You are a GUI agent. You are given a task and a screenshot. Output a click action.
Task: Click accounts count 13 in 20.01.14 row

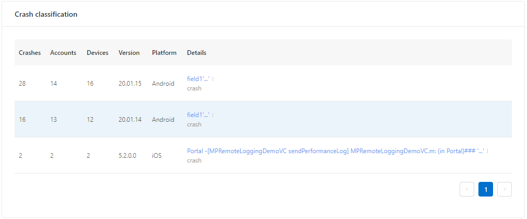click(x=54, y=120)
